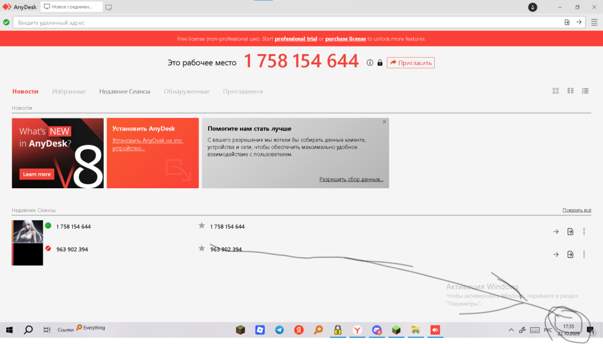
Task: Click the remote address input field
Action: coord(288,23)
